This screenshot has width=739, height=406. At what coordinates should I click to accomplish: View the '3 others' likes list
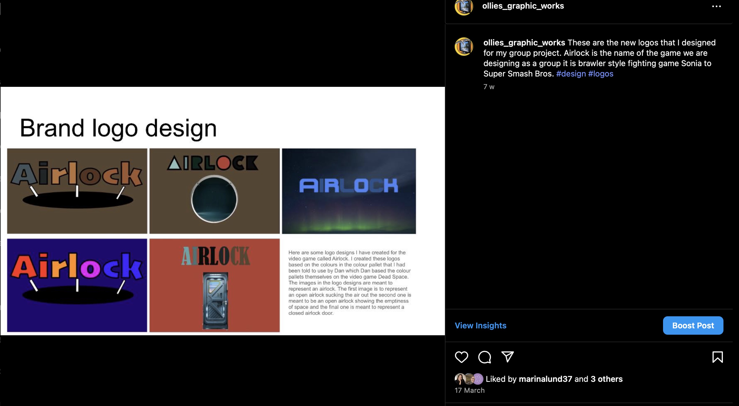[607, 379]
